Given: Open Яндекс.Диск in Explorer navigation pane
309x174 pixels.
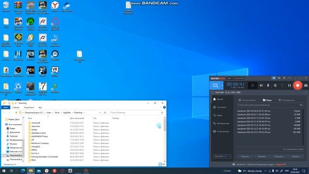Looking at the screenshot, I should point(12,119).
